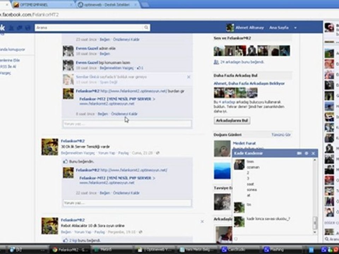Click 'Spam Değil' on the greyed comment

108,82
